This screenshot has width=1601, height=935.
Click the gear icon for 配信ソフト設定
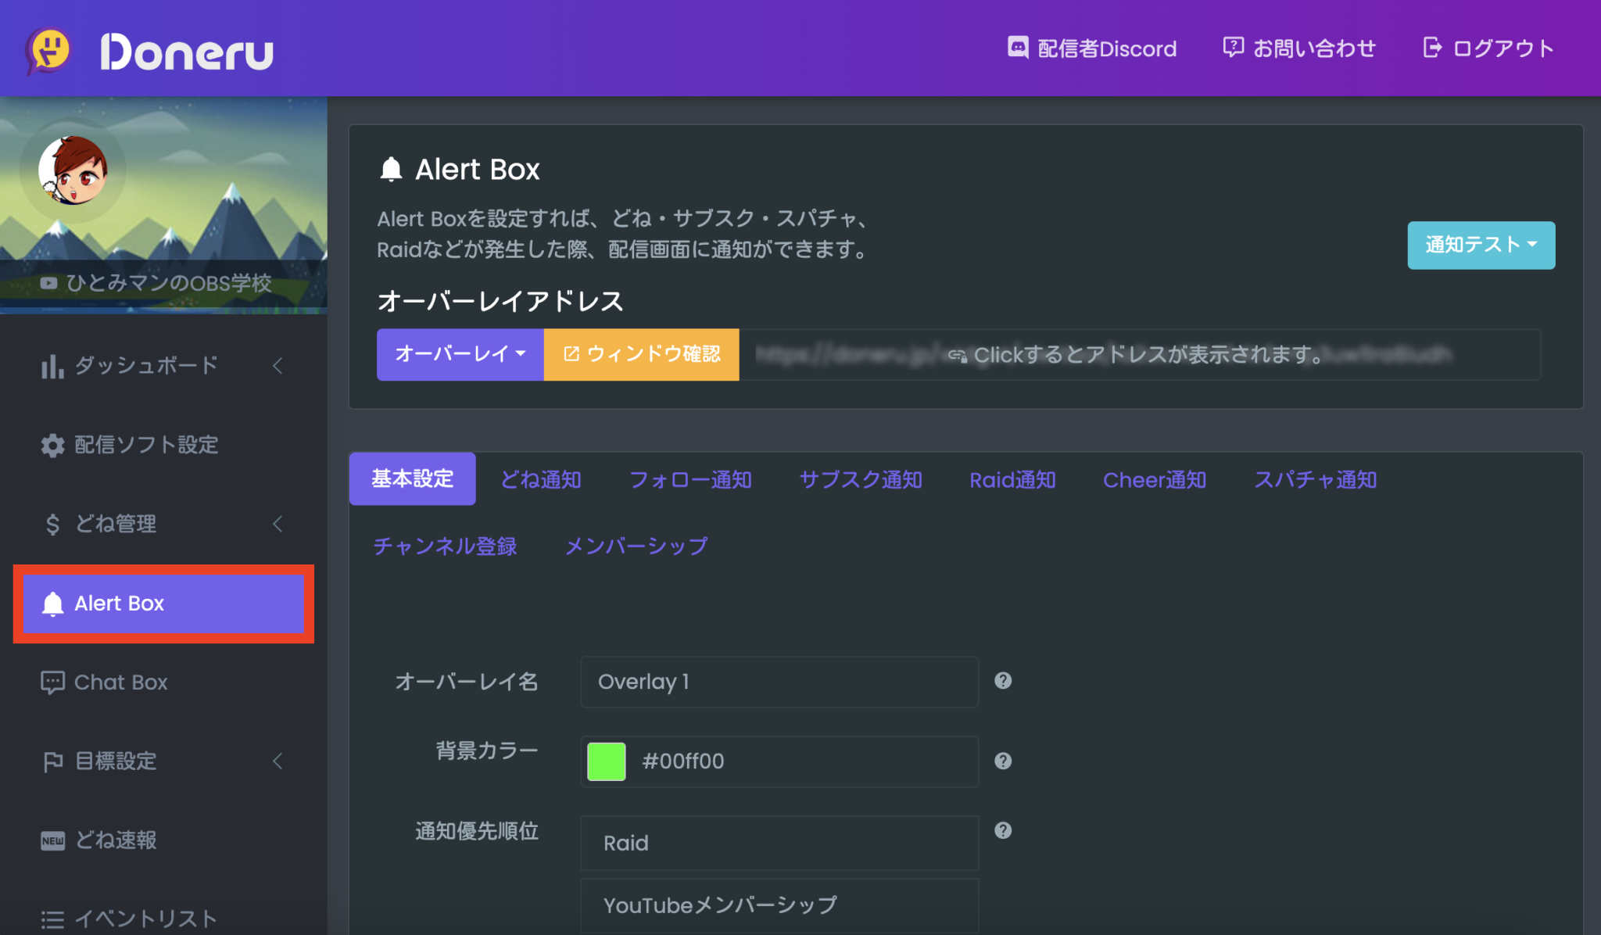tap(52, 445)
